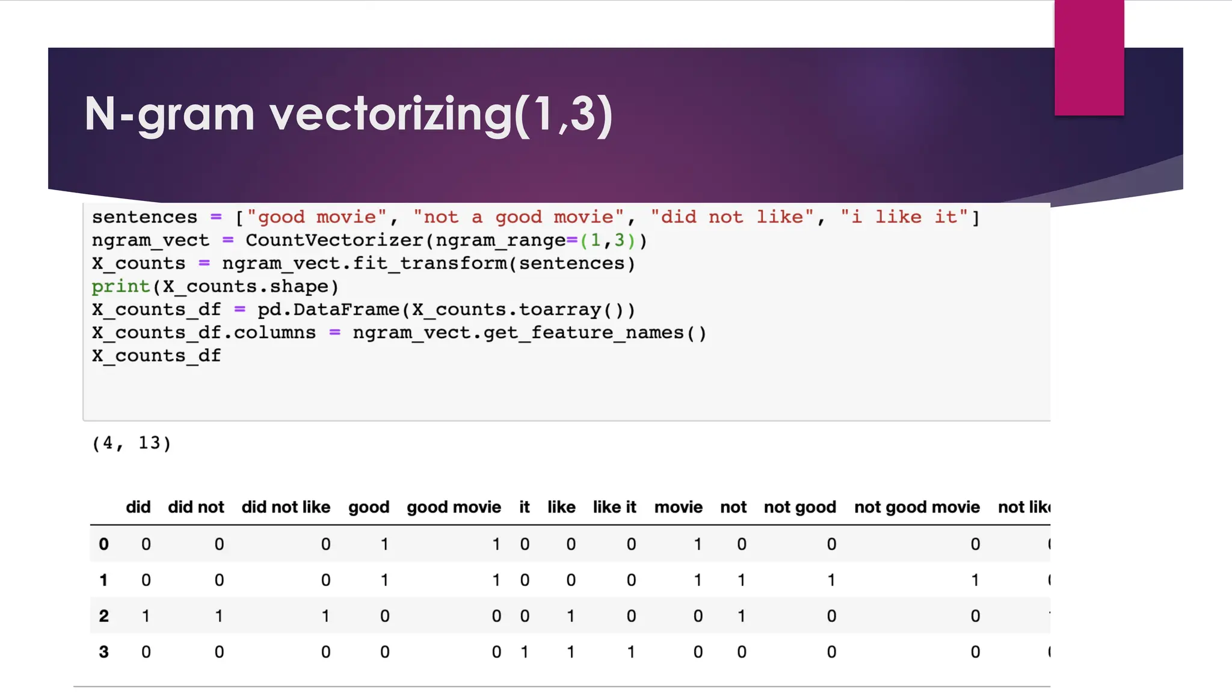Image resolution: width=1232 pixels, height=693 pixels.
Task: Click the 'did not like' column header
Action: [x=286, y=507]
